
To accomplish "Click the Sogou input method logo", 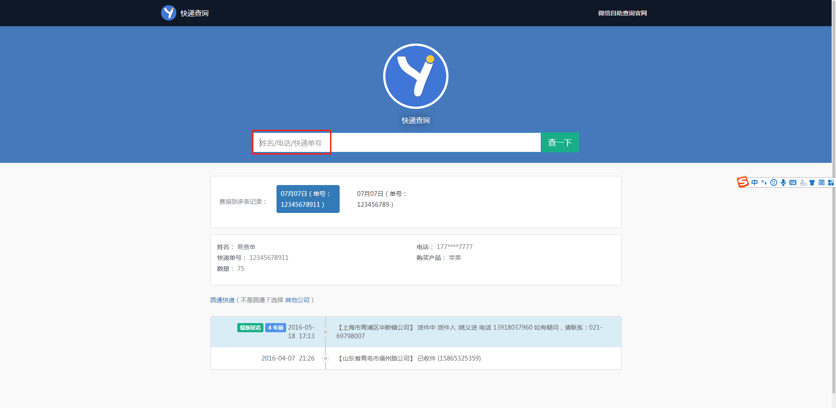I will [x=742, y=182].
